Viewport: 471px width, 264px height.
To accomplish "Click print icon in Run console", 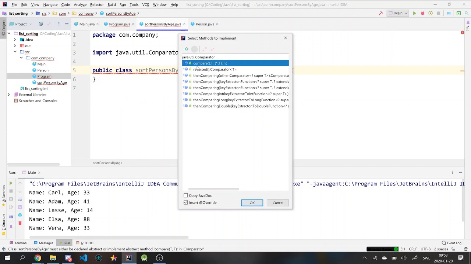I will 20,215.
